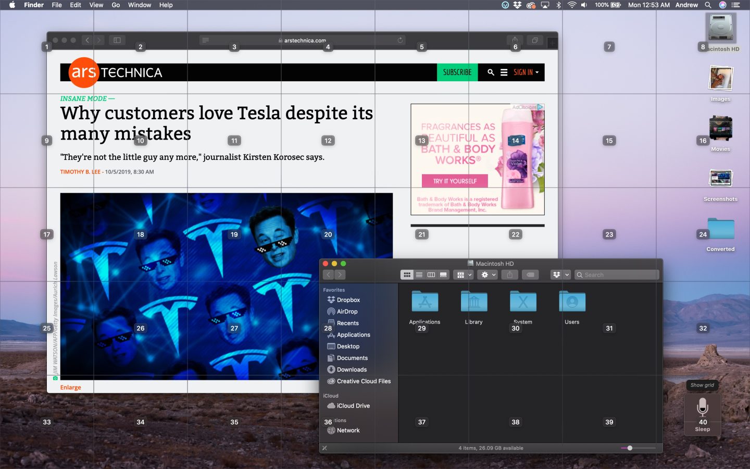Viewport: 750px width, 469px height.
Task: Open the View menu in menu bar
Action: click(96, 5)
